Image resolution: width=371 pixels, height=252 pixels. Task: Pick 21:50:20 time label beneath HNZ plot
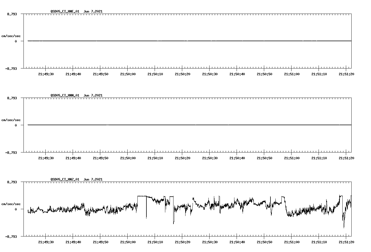pos(182,242)
